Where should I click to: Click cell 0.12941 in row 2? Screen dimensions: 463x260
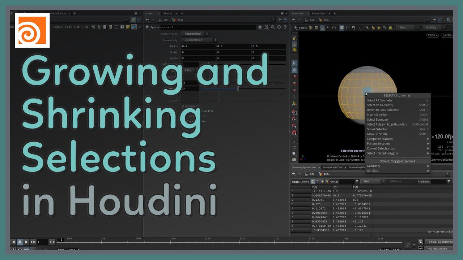(321, 200)
